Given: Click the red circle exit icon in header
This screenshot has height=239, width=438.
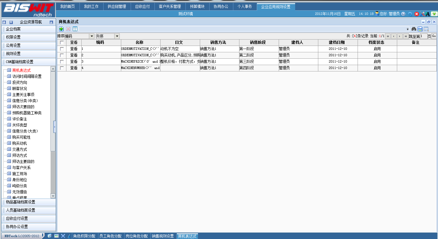Looking at the screenshot, I should pyautogui.click(x=417, y=14).
